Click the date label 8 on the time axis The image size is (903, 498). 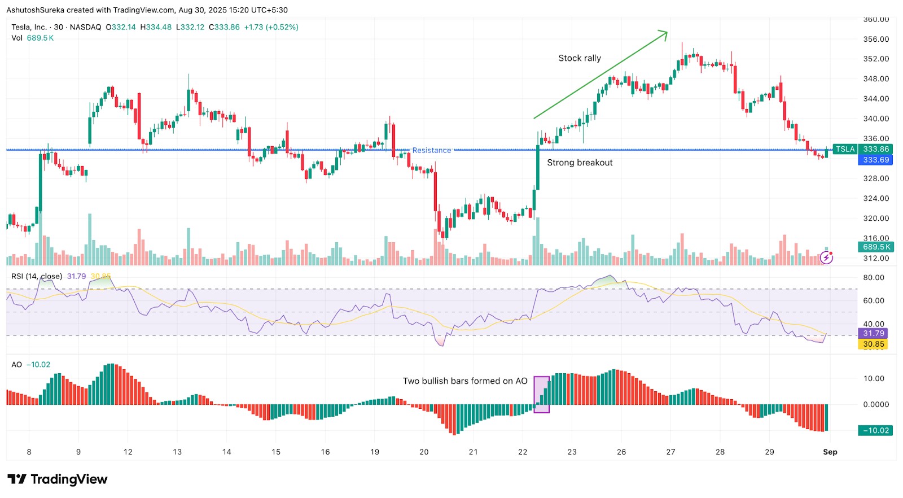pos(29,452)
